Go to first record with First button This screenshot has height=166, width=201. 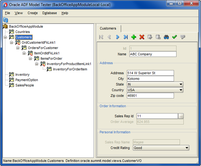click(101, 37)
